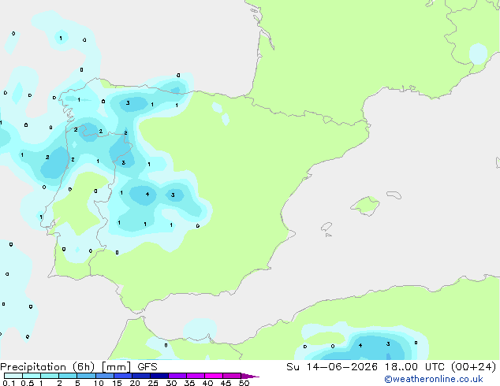Select the 25–30 mm dark blue swatch
500x386 pixels.
click(x=159, y=376)
